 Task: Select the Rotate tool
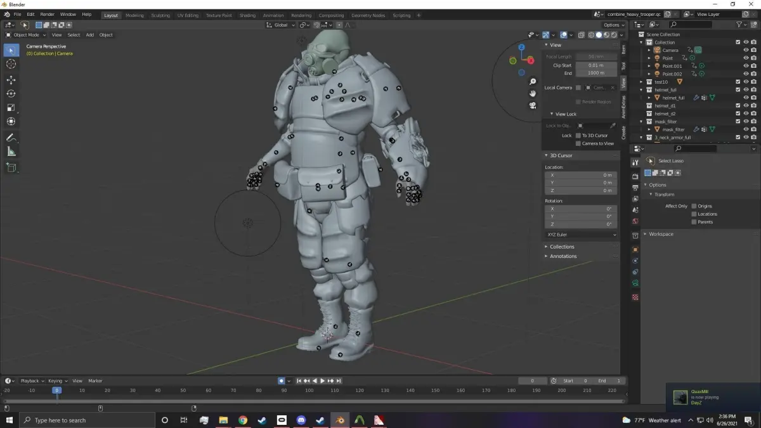point(11,94)
